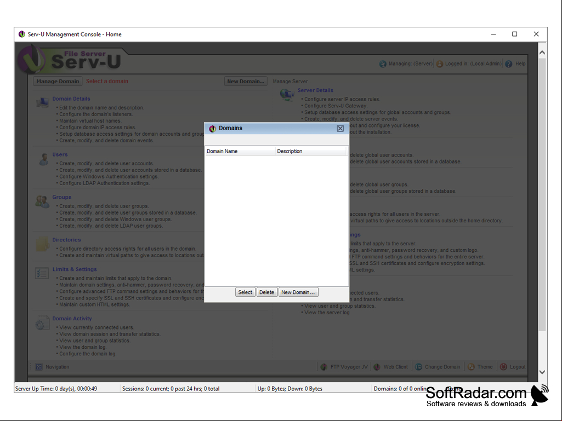Click the Help text link
This screenshot has height=421, width=562.
click(520, 64)
